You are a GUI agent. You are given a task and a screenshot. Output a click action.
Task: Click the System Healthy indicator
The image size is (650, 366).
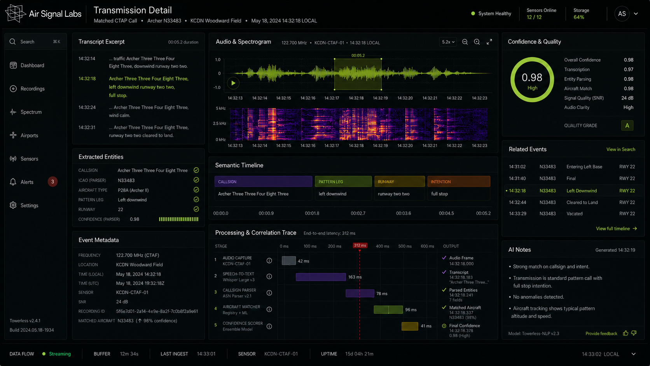click(491, 14)
